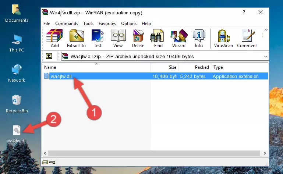Show archive Info
The height and width of the screenshot is (174, 283).
click(x=199, y=39)
